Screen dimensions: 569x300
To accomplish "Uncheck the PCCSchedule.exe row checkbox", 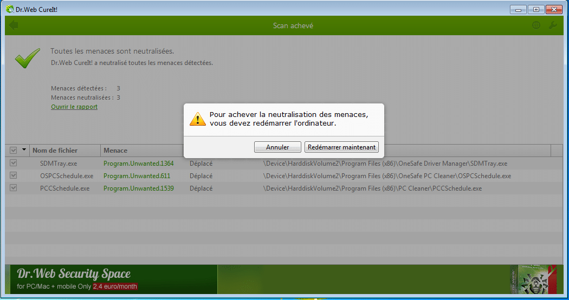I will (x=14, y=188).
